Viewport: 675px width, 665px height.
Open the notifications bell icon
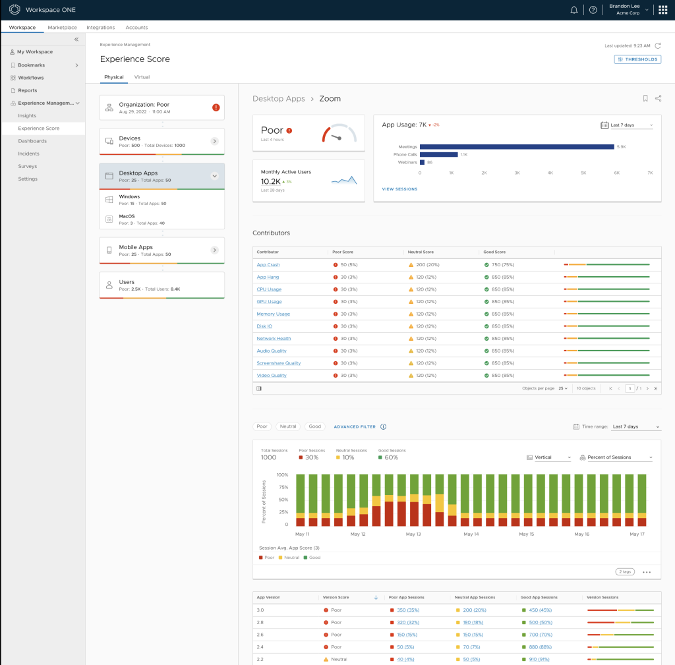click(x=574, y=10)
